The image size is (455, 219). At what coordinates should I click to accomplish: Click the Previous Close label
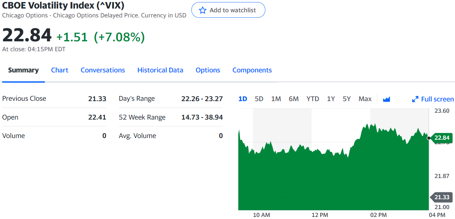click(24, 98)
